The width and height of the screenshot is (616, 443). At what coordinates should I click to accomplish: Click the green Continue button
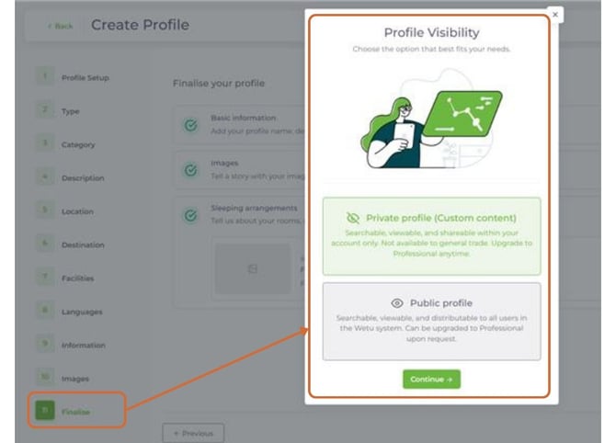[431, 379]
